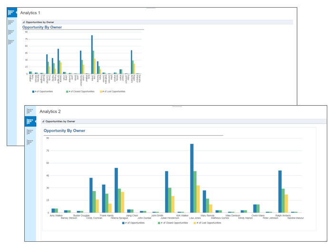333x247 pixels.
Task: Click John Dunbar axis label in Analytics 2
Action: (145, 218)
